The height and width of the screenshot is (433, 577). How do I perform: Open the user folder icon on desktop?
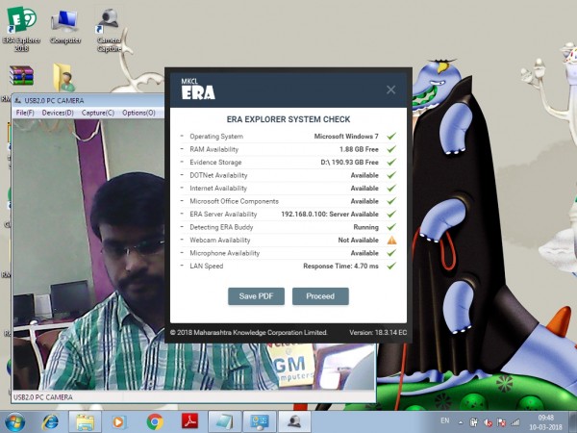(x=64, y=77)
